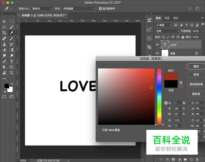
Task: Select the Move tool
Action: pyautogui.click(x=4, y=21)
